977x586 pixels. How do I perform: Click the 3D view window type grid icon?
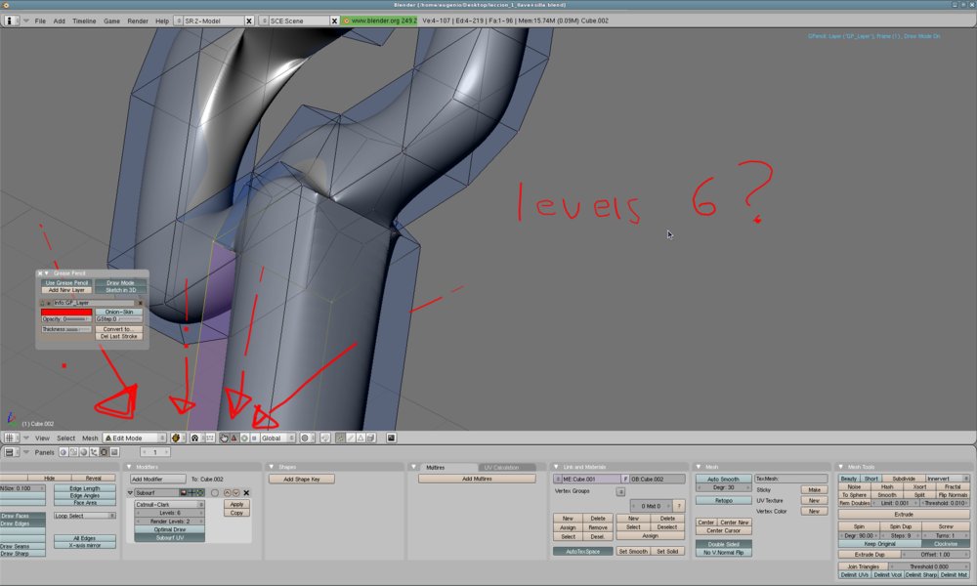tap(10, 438)
